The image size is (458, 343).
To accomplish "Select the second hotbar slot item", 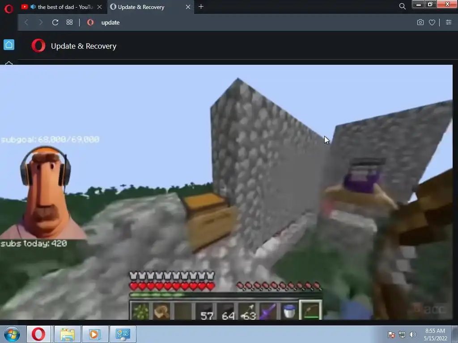I will click(161, 311).
